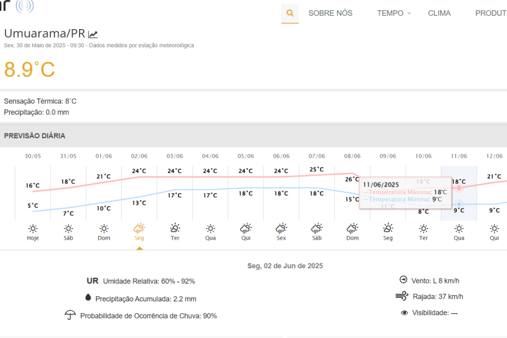Click the Umuarama/PR city title
Screen dimensions: 507x338
[44, 33]
